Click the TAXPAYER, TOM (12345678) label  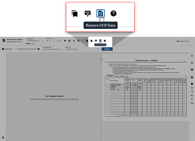[14, 40]
